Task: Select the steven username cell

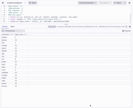Action: (x=8, y=83)
